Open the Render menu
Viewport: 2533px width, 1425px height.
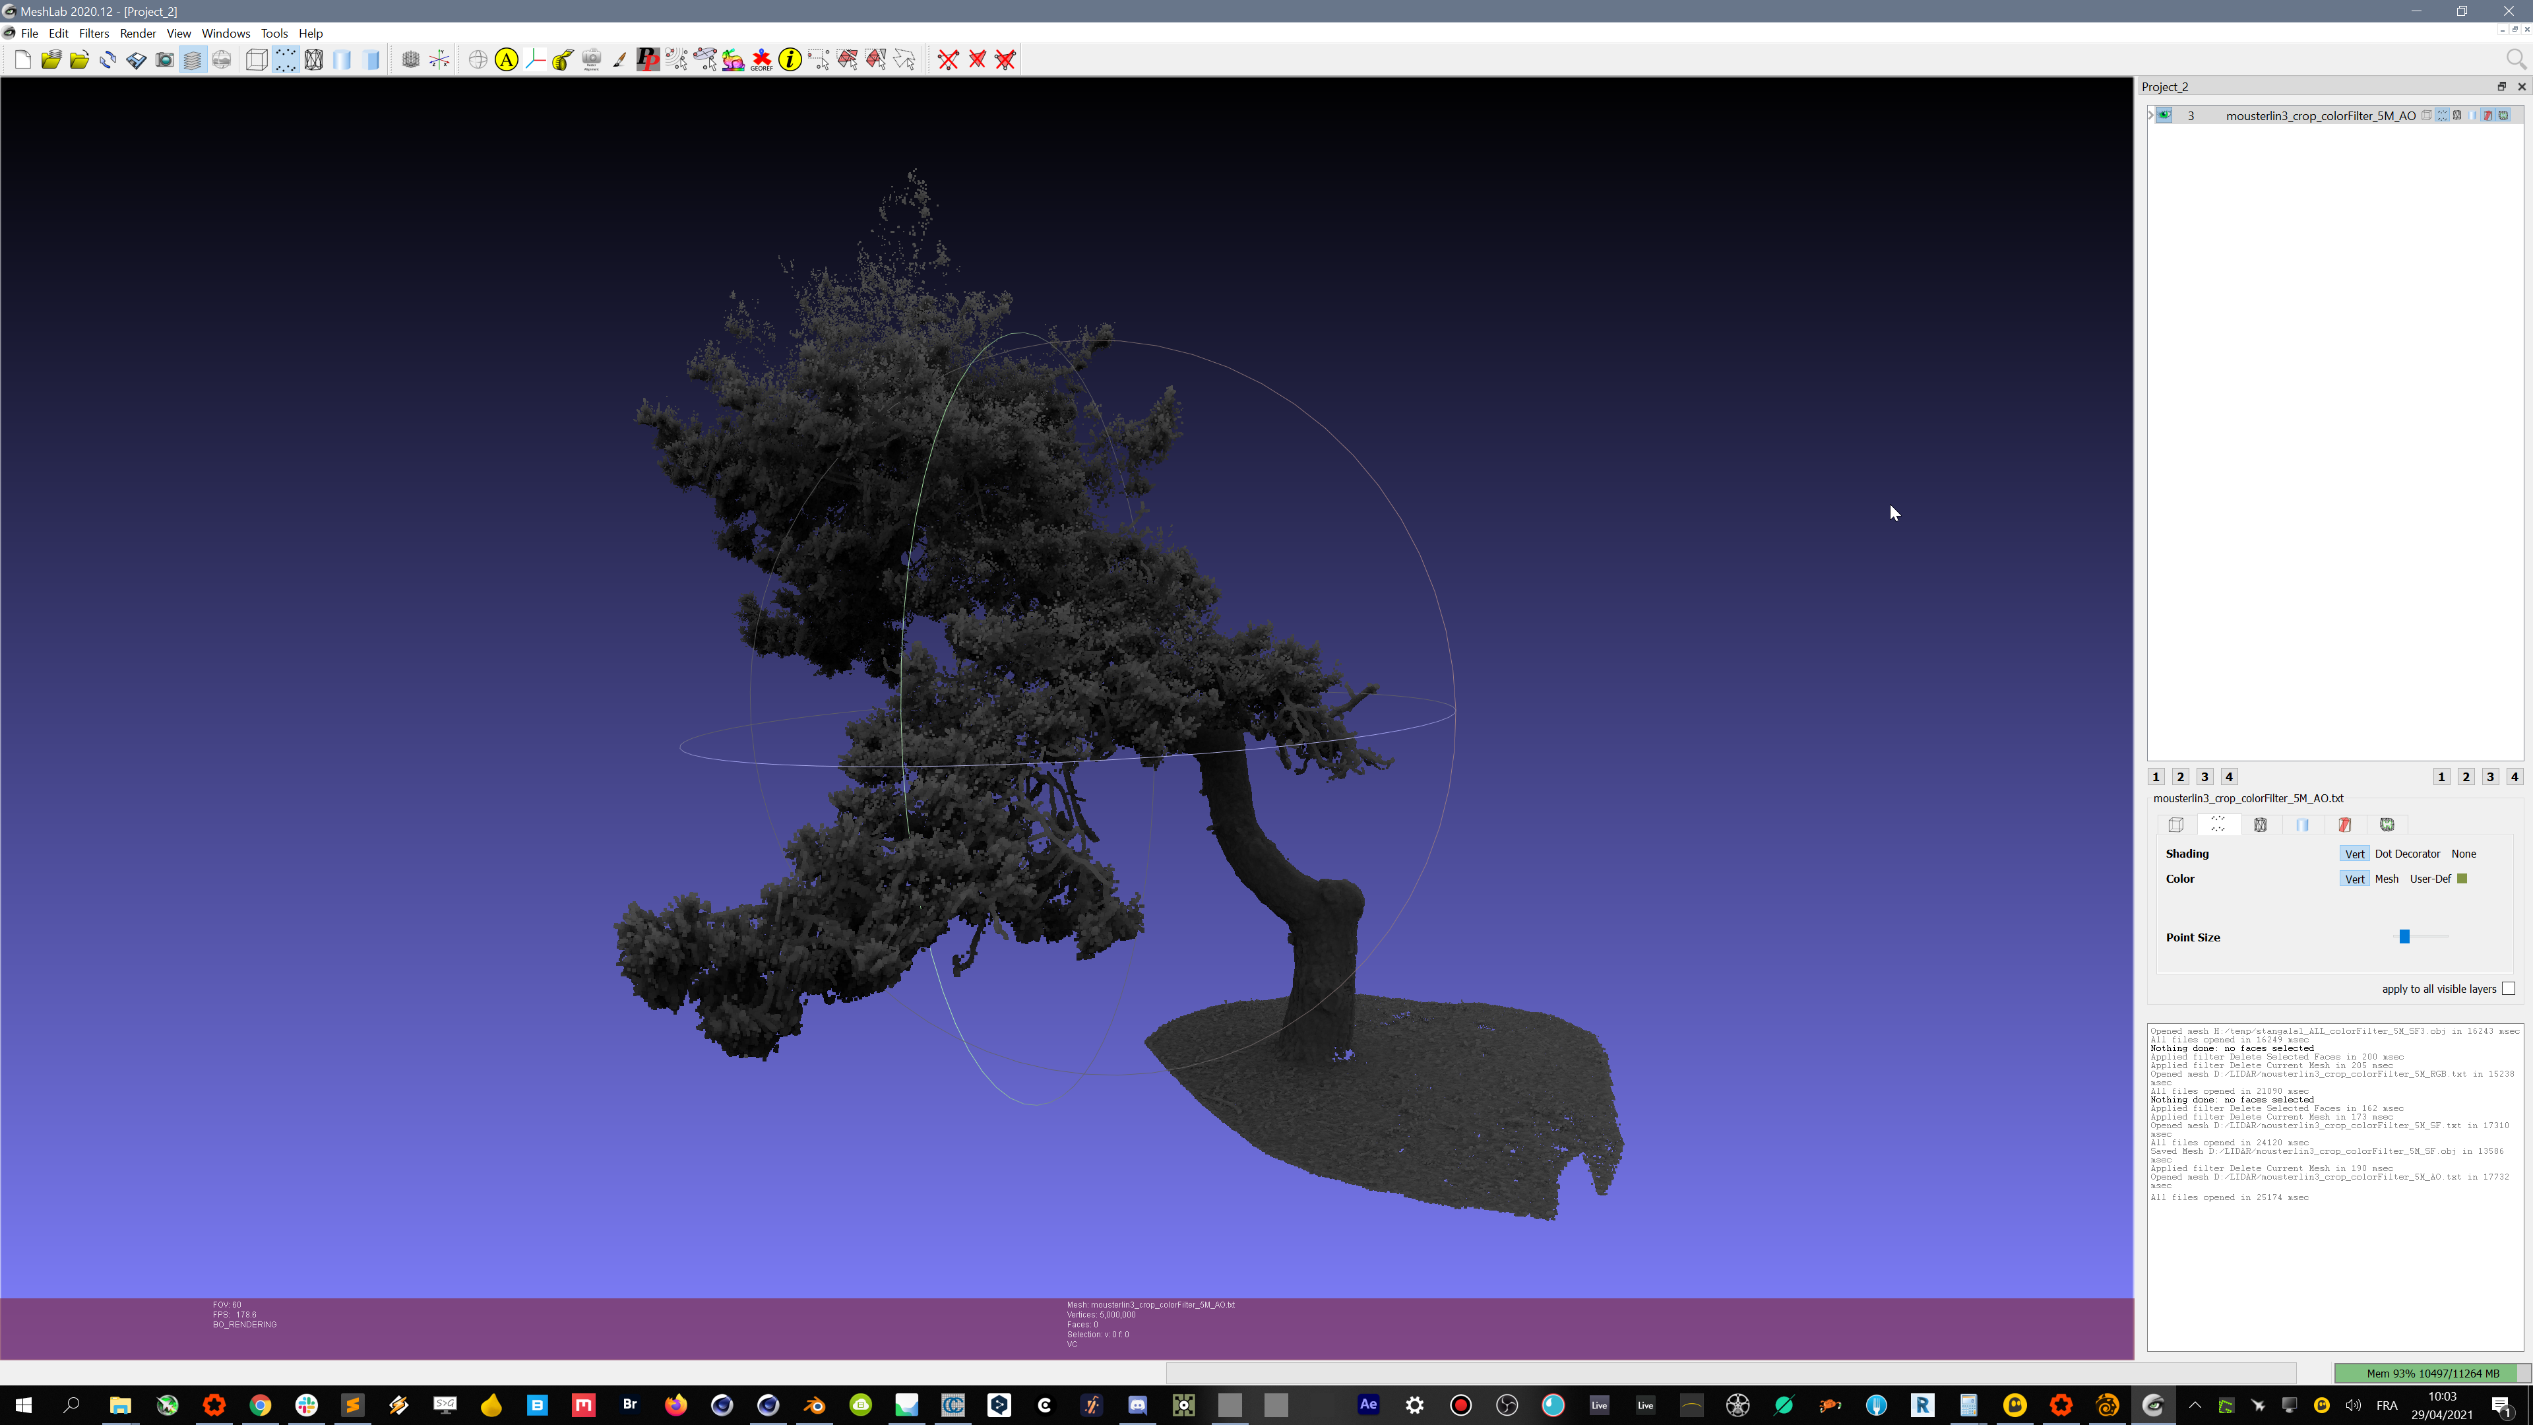pos(138,34)
